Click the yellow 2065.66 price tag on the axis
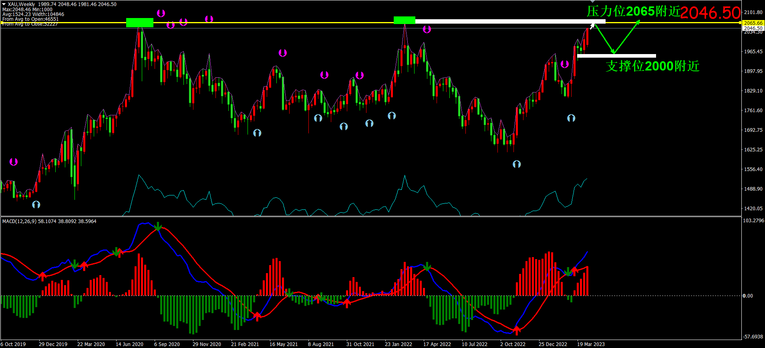765x348 pixels. [753, 23]
